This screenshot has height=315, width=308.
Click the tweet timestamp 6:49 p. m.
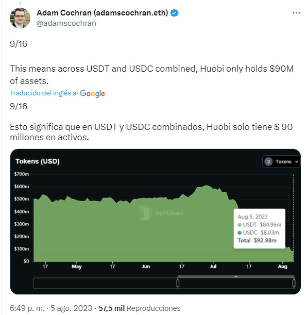[27, 308]
